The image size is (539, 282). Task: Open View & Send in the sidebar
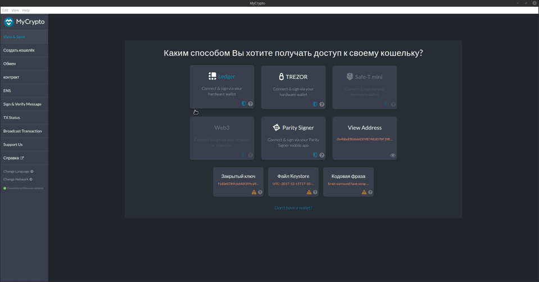coord(24,36)
